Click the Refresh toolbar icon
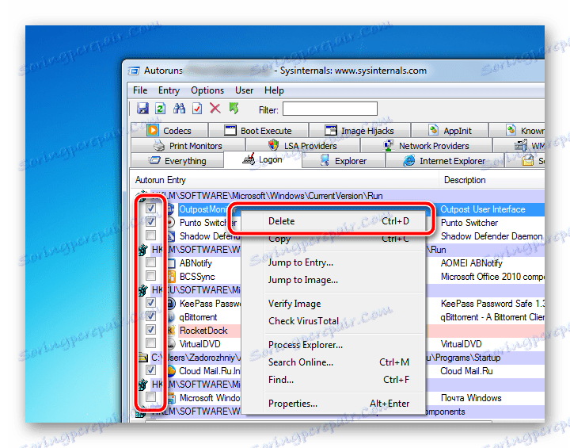The height and width of the screenshot is (448, 570). pyautogui.click(x=160, y=108)
